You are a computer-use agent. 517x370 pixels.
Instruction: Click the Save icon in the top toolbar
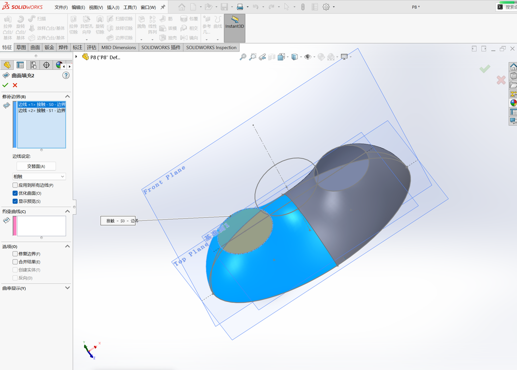pos(224,7)
